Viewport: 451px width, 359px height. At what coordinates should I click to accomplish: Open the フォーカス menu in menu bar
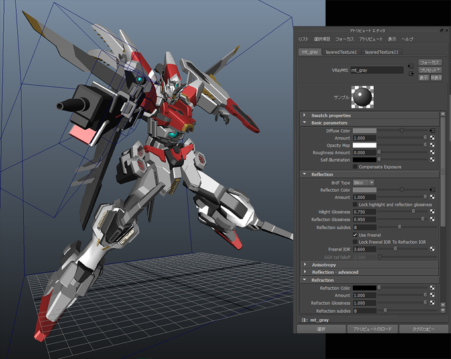[x=345, y=39]
